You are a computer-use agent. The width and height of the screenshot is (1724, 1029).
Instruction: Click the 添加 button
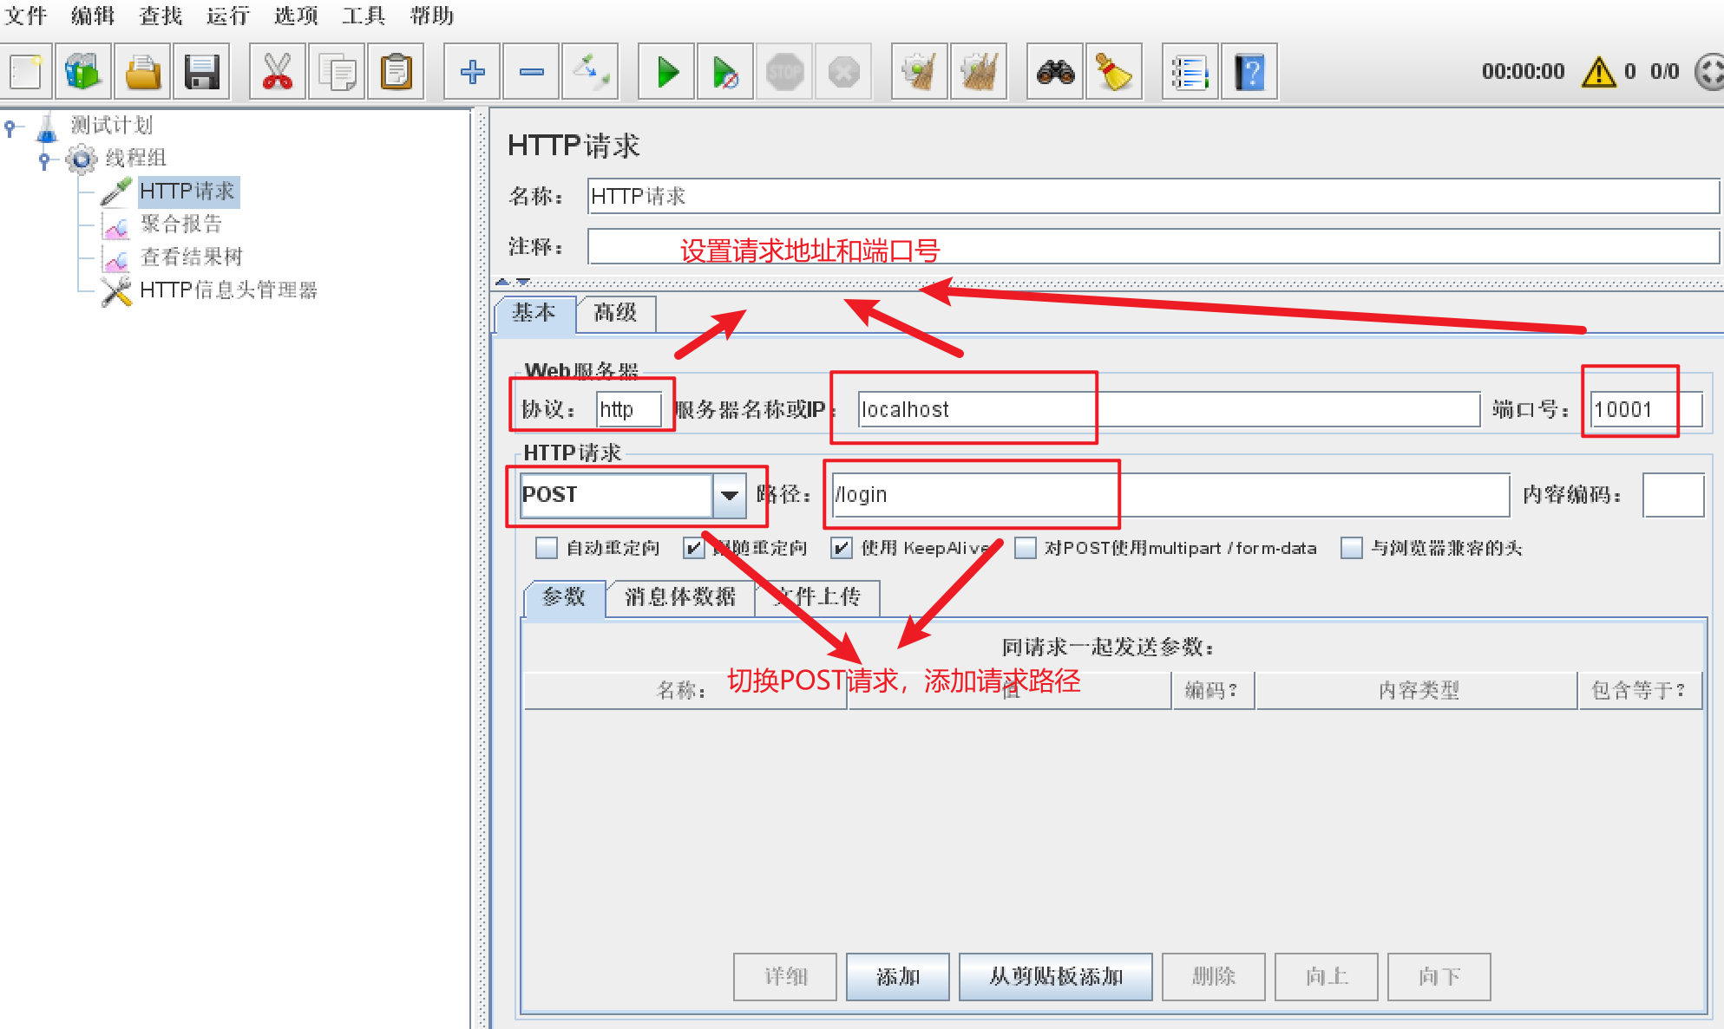(897, 977)
